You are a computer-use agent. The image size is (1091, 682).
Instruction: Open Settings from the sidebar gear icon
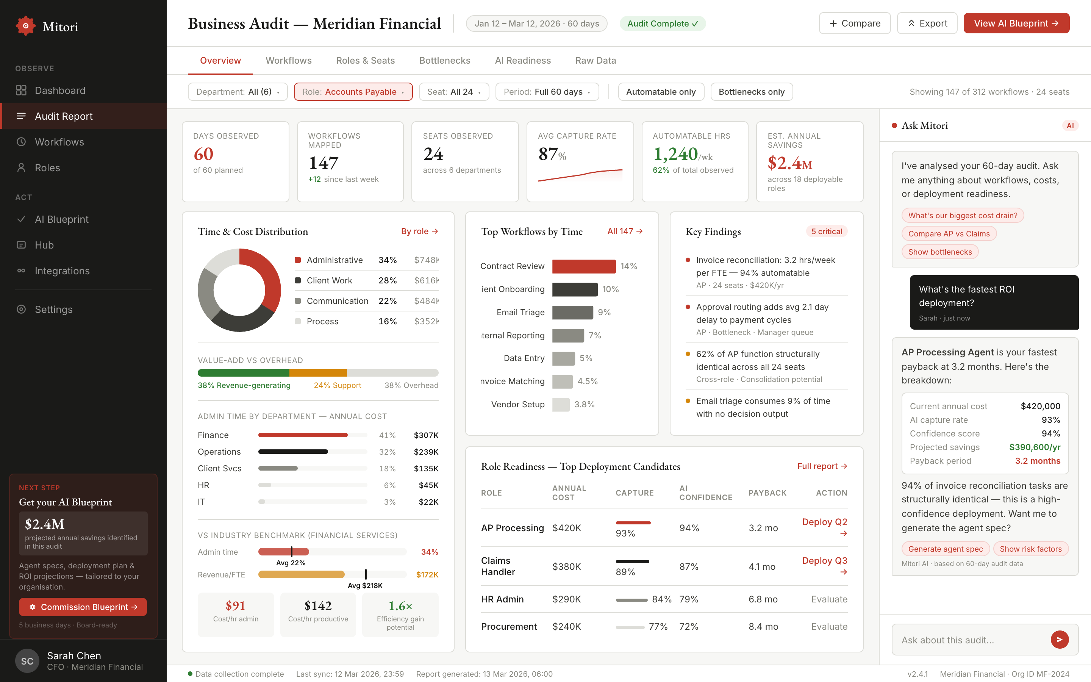[21, 310]
